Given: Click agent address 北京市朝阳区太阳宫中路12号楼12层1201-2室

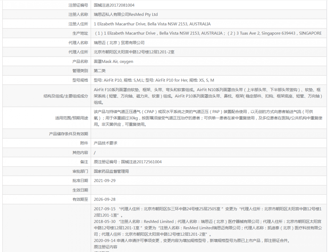Looking at the screenshot, I should 134,52.
